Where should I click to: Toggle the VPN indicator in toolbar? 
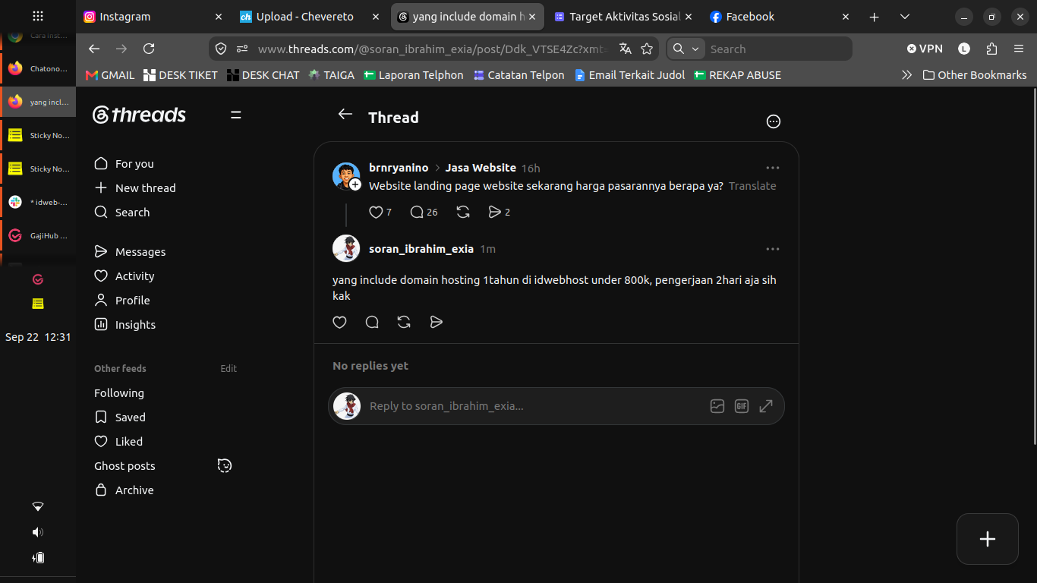(x=925, y=49)
